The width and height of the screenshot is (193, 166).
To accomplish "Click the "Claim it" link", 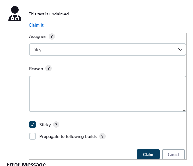I will click(x=36, y=25).
